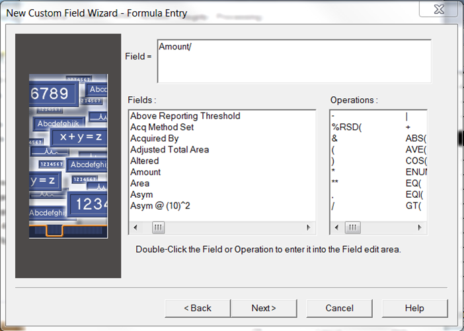Choose the ampersand & operation
Viewport: 464px width, 331px height.
coord(334,138)
